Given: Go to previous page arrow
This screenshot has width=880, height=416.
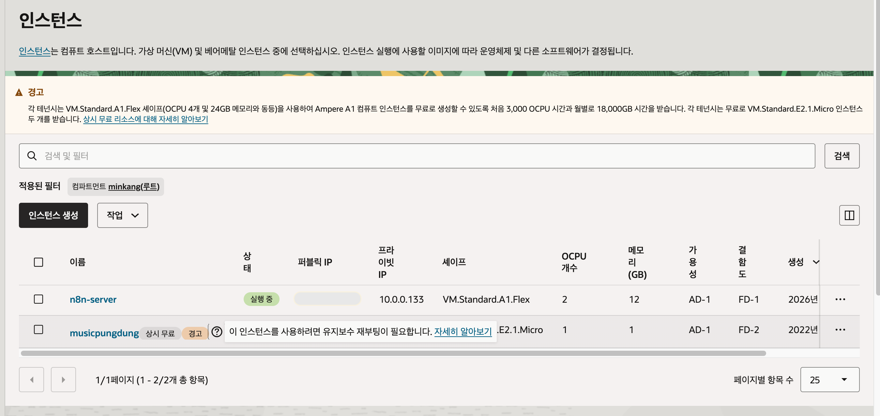Looking at the screenshot, I should (x=31, y=379).
